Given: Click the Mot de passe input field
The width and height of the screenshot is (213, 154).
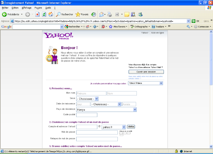Looking at the screenshot, I should pos(97,132).
